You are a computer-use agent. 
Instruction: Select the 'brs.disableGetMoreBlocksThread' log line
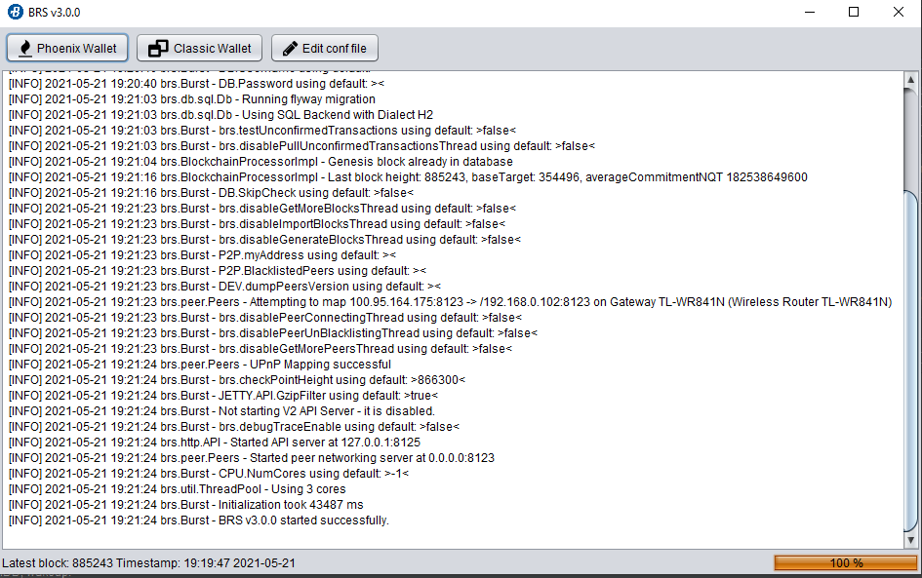point(262,209)
